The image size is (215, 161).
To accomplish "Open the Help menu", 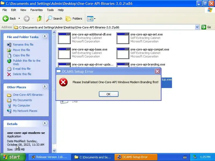I will click(61, 10).
